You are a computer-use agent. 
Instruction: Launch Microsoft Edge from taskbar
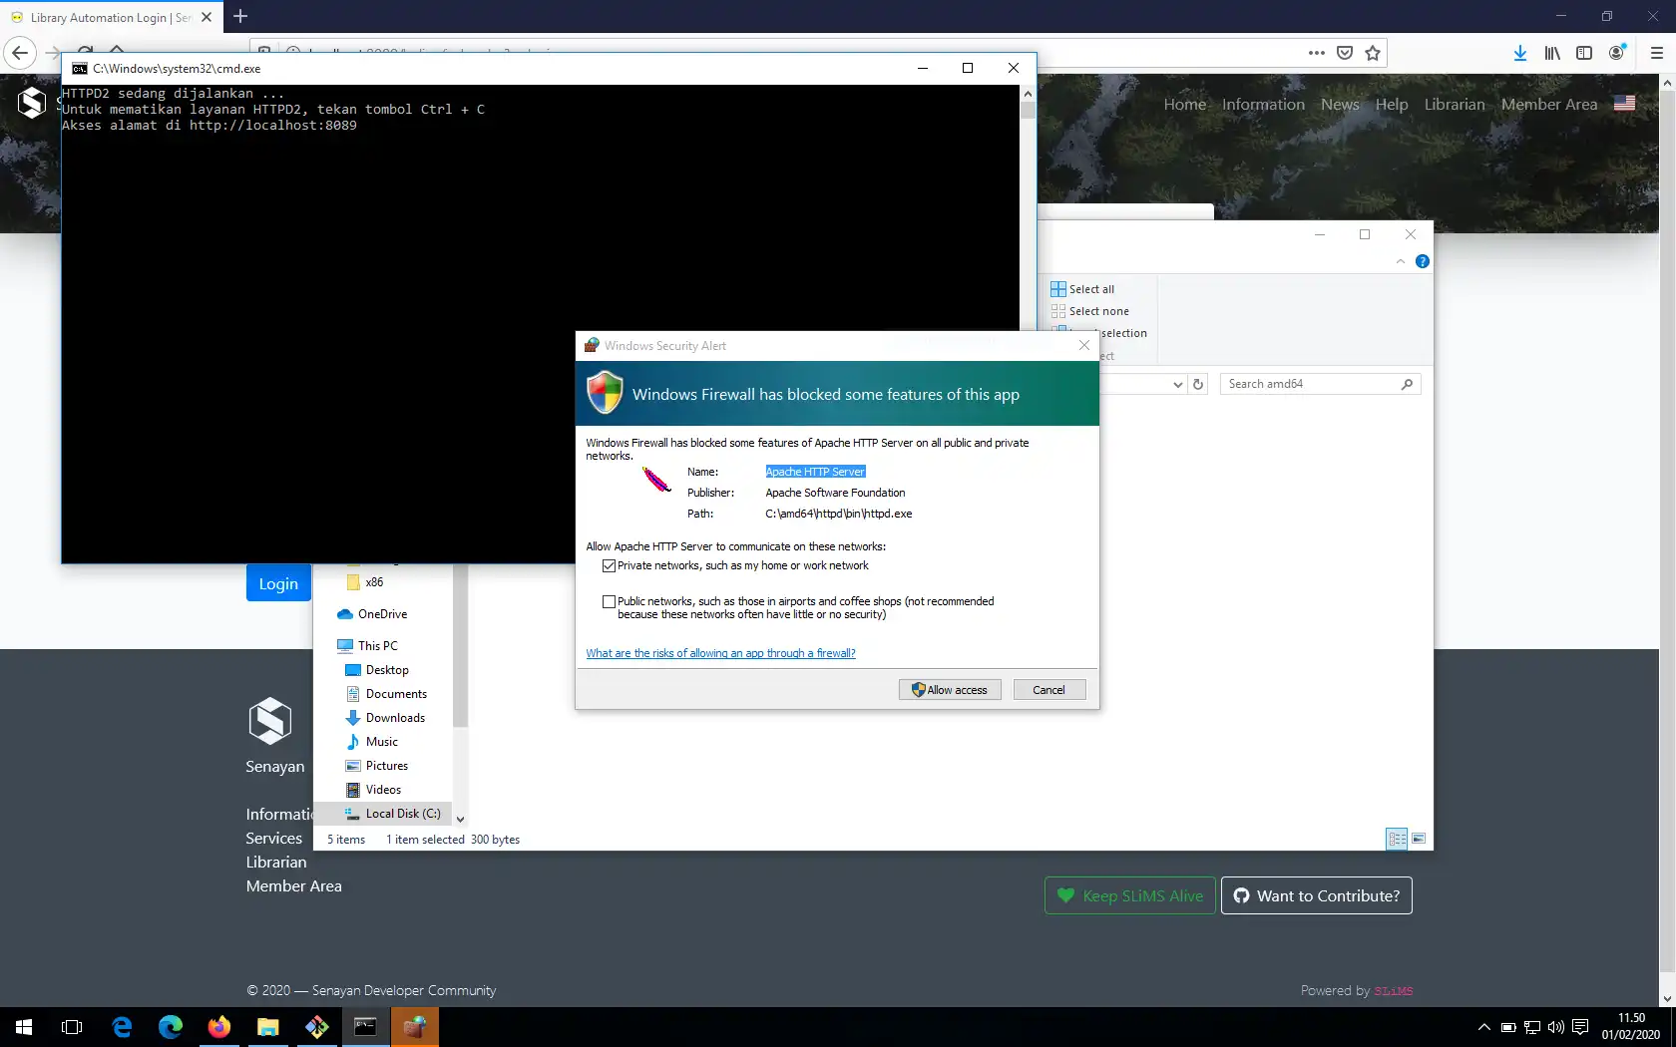point(171,1027)
